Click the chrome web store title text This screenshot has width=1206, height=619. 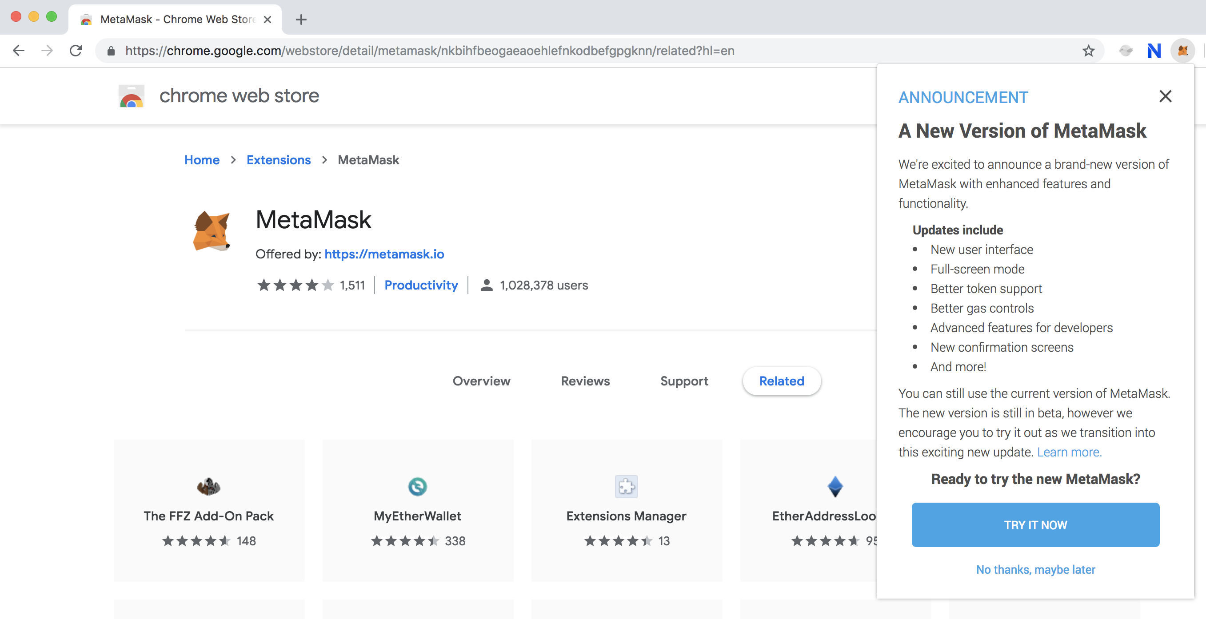pyautogui.click(x=239, y=95)
